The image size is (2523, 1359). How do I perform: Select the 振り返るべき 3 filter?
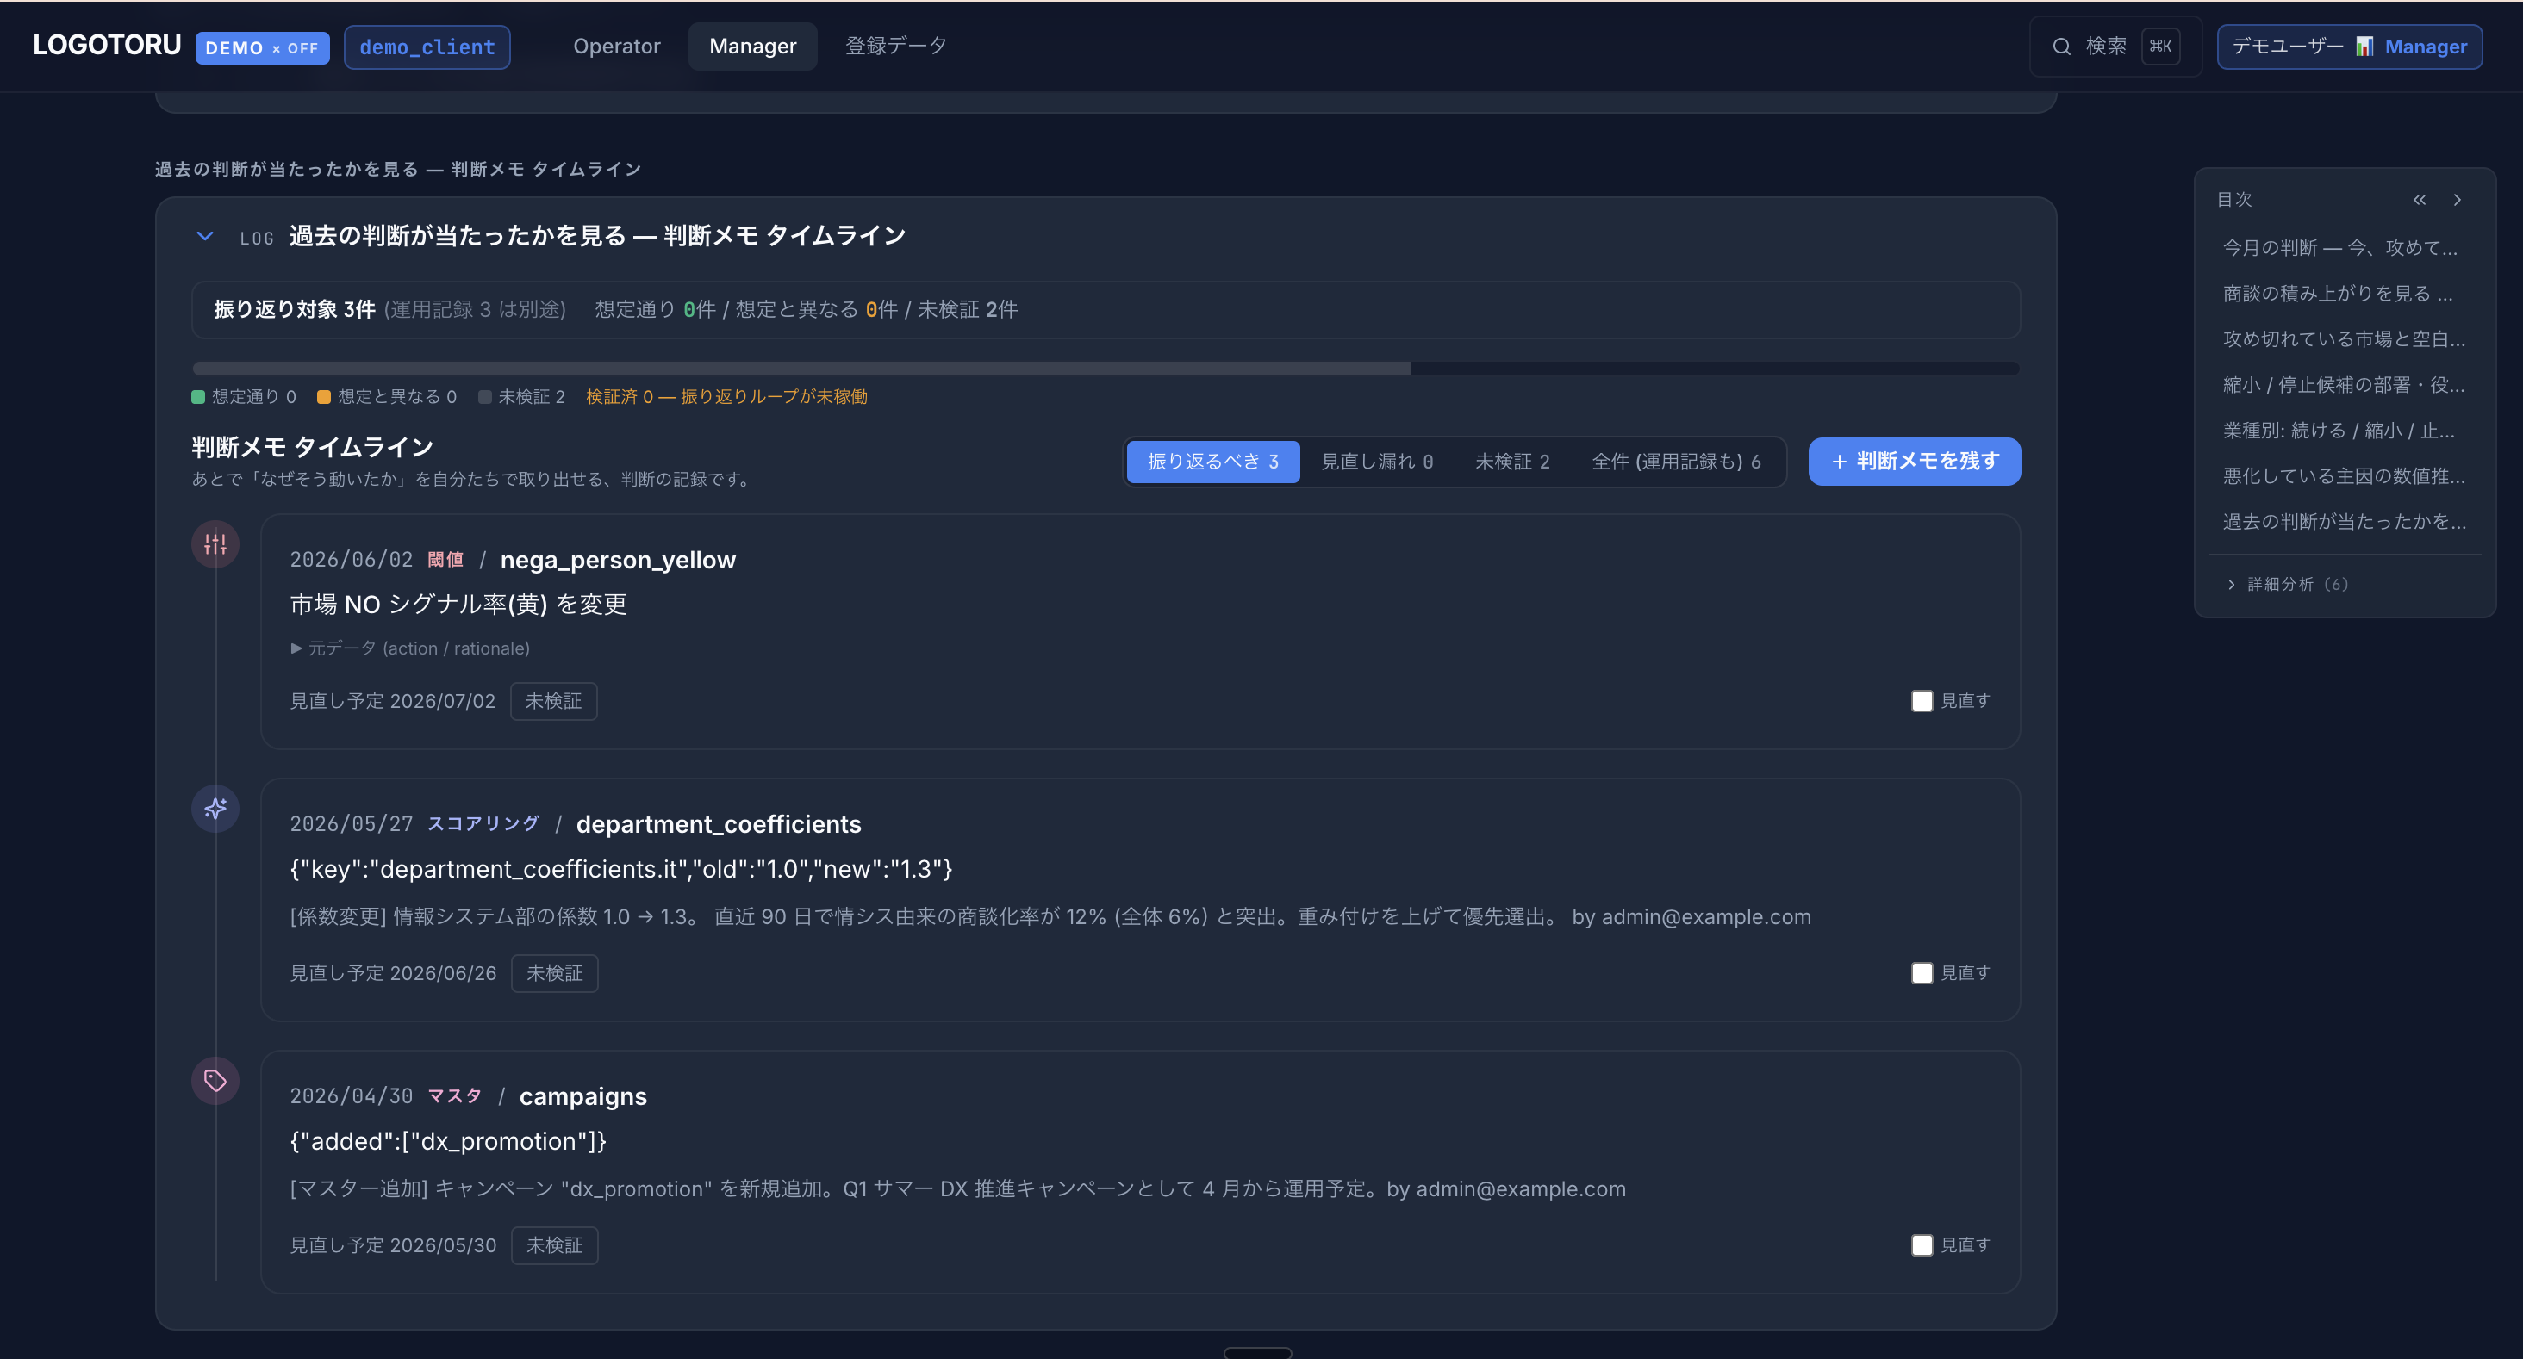[x=1212, y=461]
